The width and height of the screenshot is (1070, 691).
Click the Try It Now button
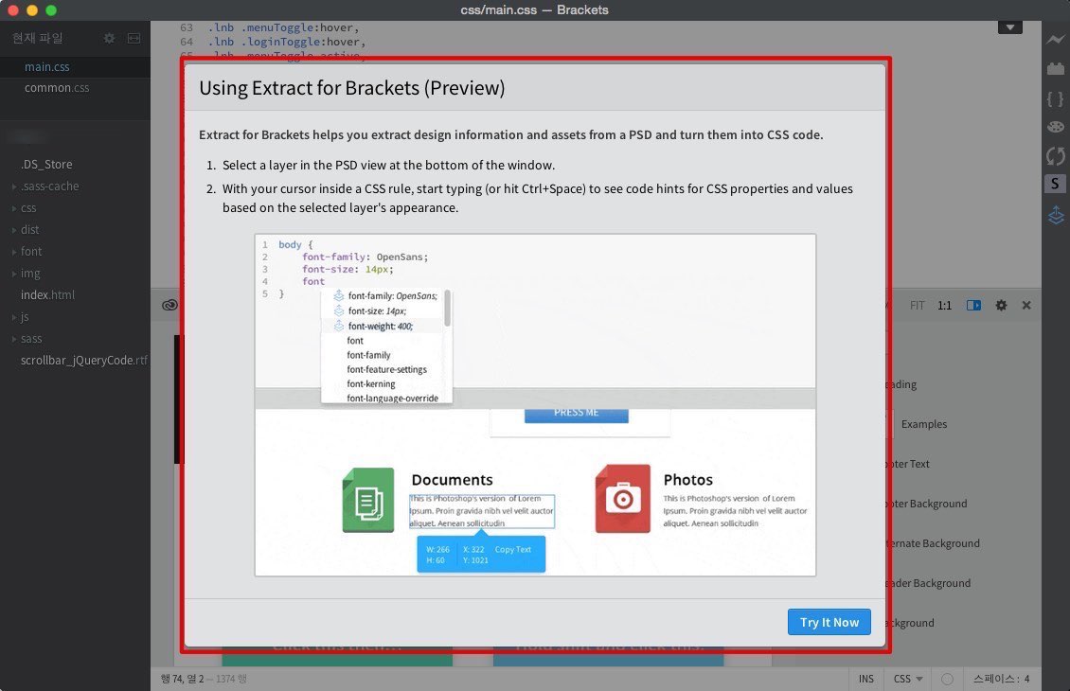click(829, 622)
